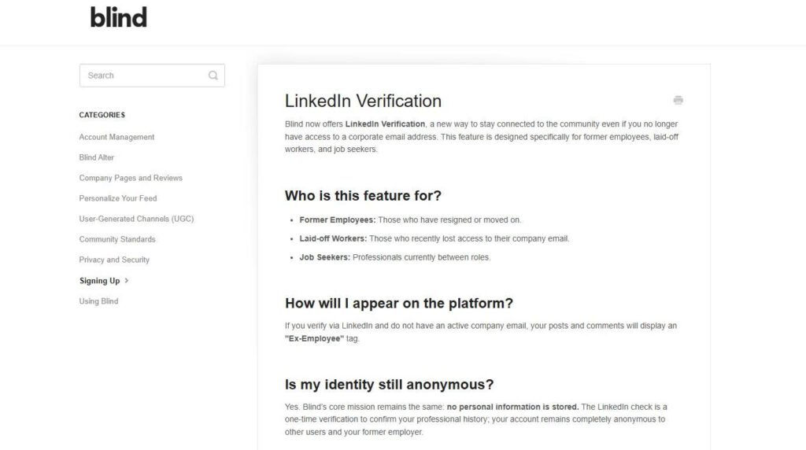Open the Account Management category
This screenshot has height=450, width=806.
[116, 137]
